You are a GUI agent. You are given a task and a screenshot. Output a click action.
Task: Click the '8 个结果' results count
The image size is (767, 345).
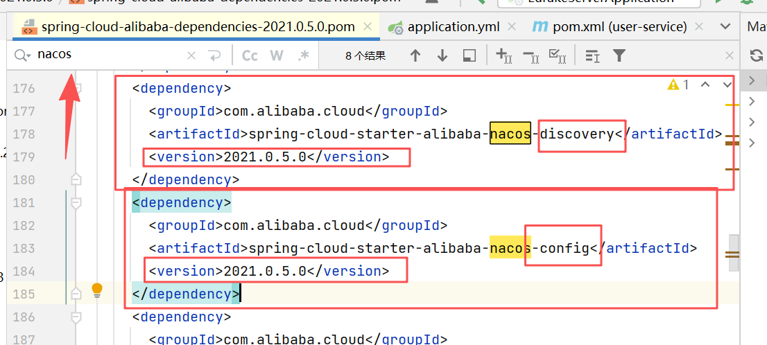[x=365, y=56]
